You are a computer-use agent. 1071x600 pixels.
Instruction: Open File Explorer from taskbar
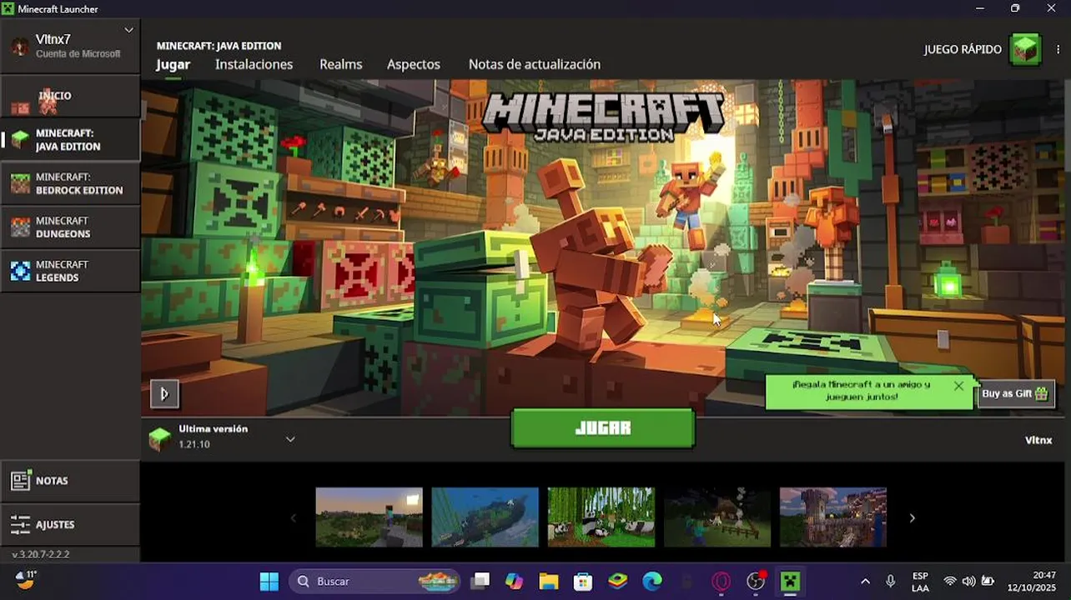(548, 581)
